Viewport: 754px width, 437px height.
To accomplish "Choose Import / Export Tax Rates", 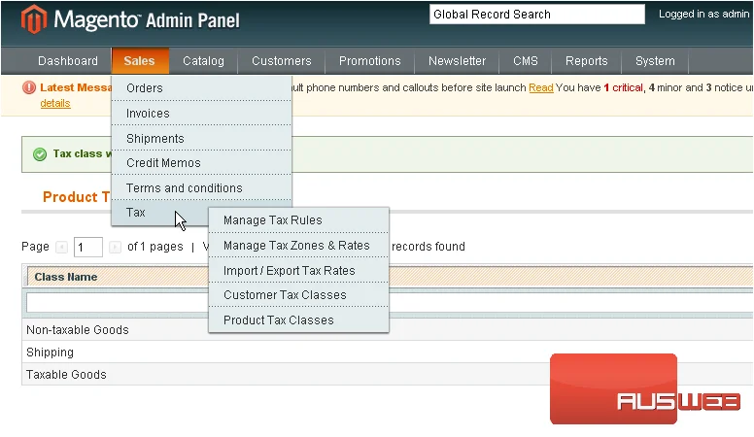I will [x=298, y=271].
